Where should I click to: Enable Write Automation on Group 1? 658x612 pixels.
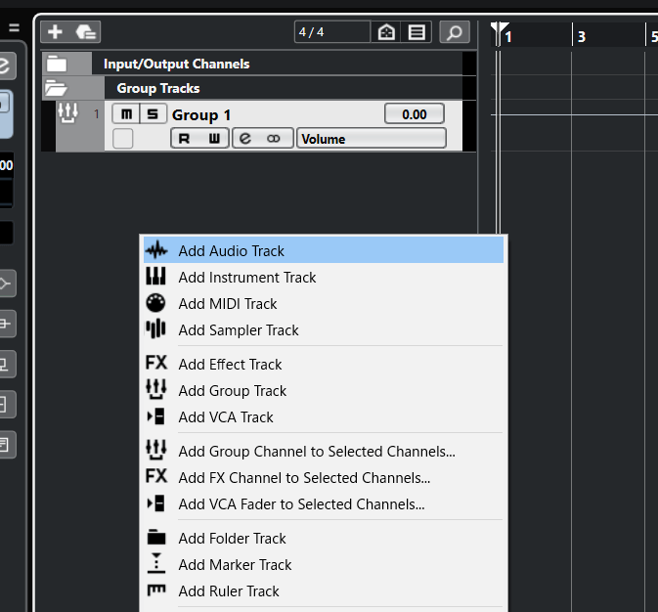(214, 139)
